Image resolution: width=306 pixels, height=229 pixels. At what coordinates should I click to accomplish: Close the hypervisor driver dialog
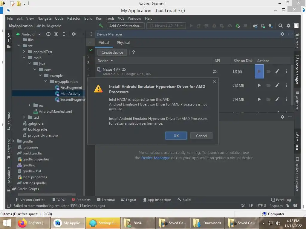(215, 82)
